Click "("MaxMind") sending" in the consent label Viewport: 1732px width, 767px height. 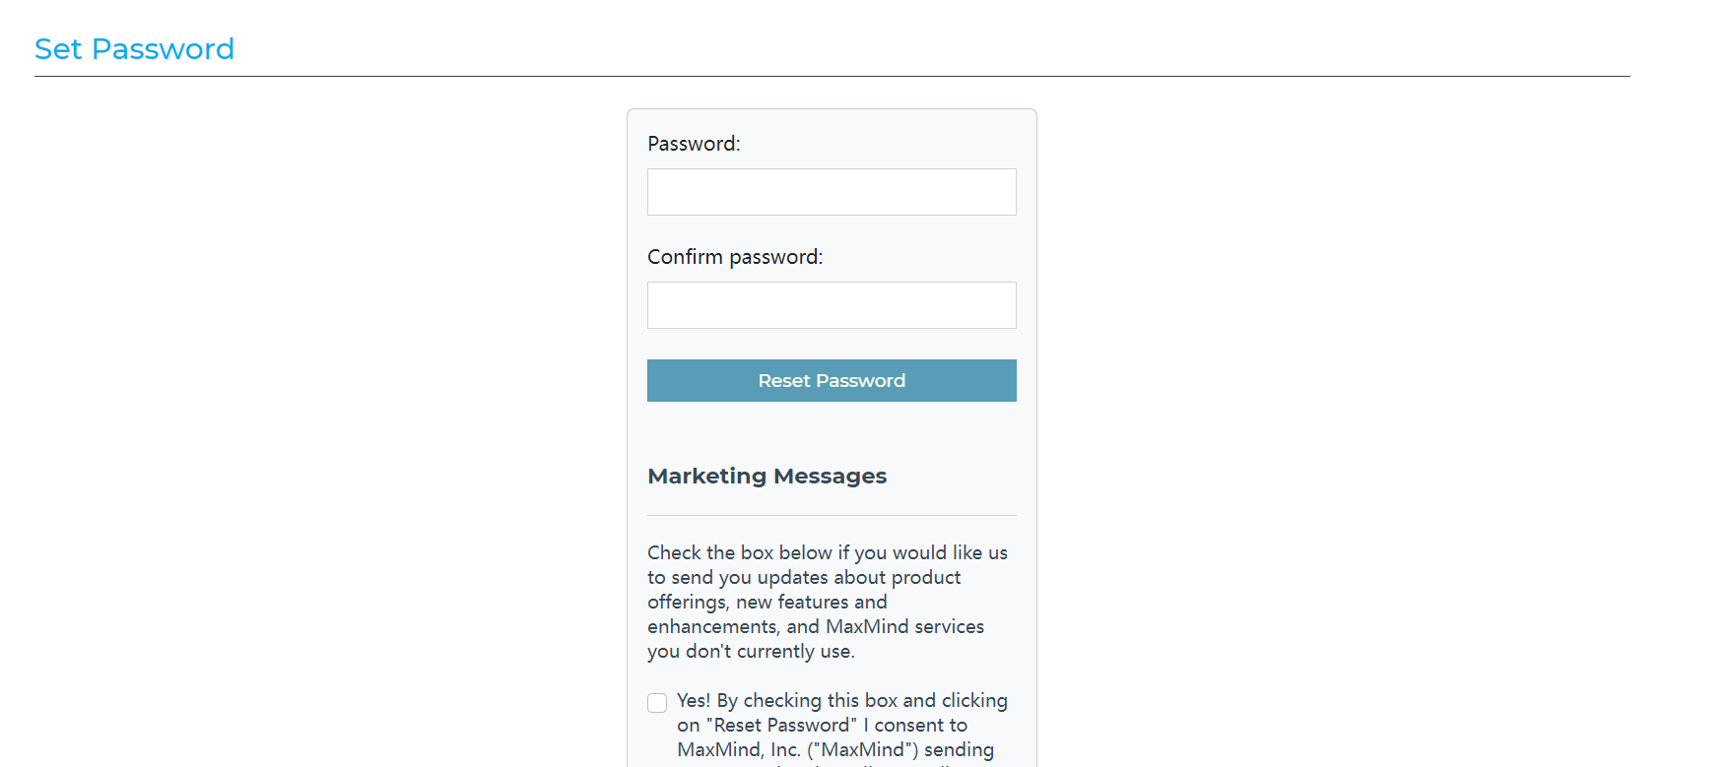(899, 749)
